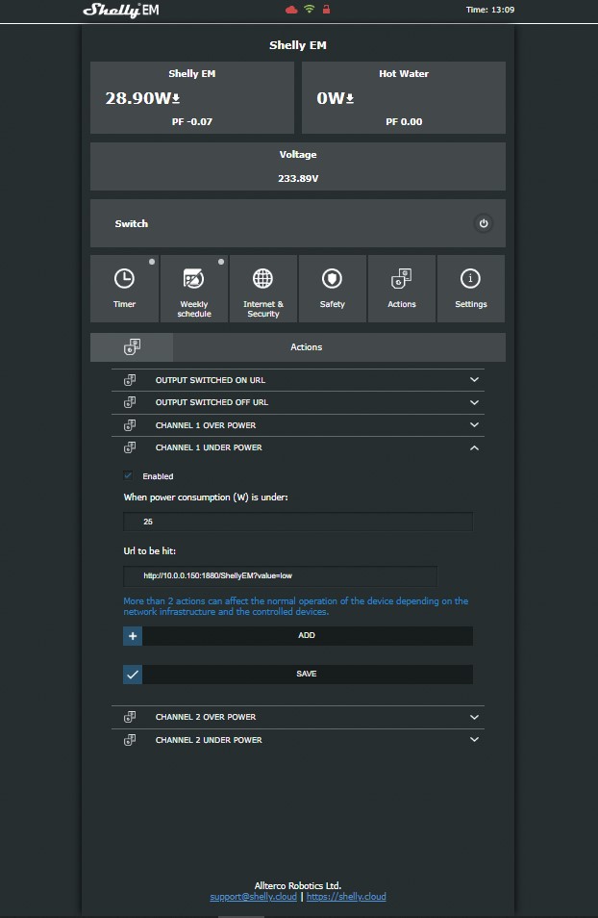The width and height of the screenshot is (598, 918).
Task: Open the Weekly schedule icon
Action: pos(193,279)
